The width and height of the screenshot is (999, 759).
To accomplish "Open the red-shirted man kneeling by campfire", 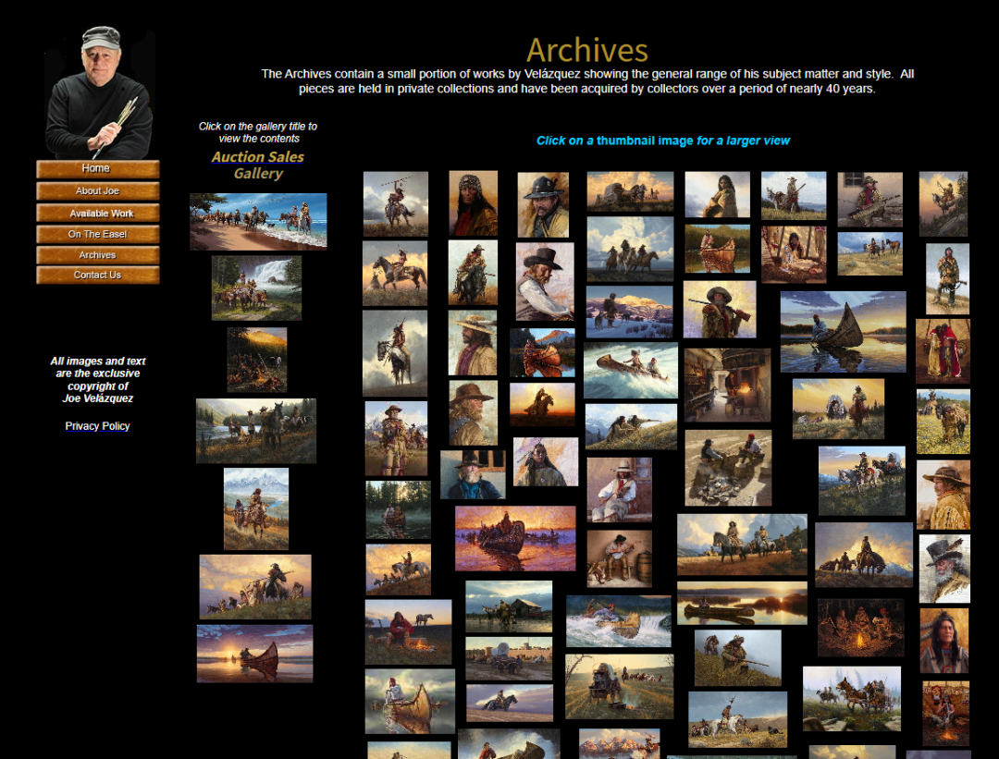I will click(x=409, y=631).
